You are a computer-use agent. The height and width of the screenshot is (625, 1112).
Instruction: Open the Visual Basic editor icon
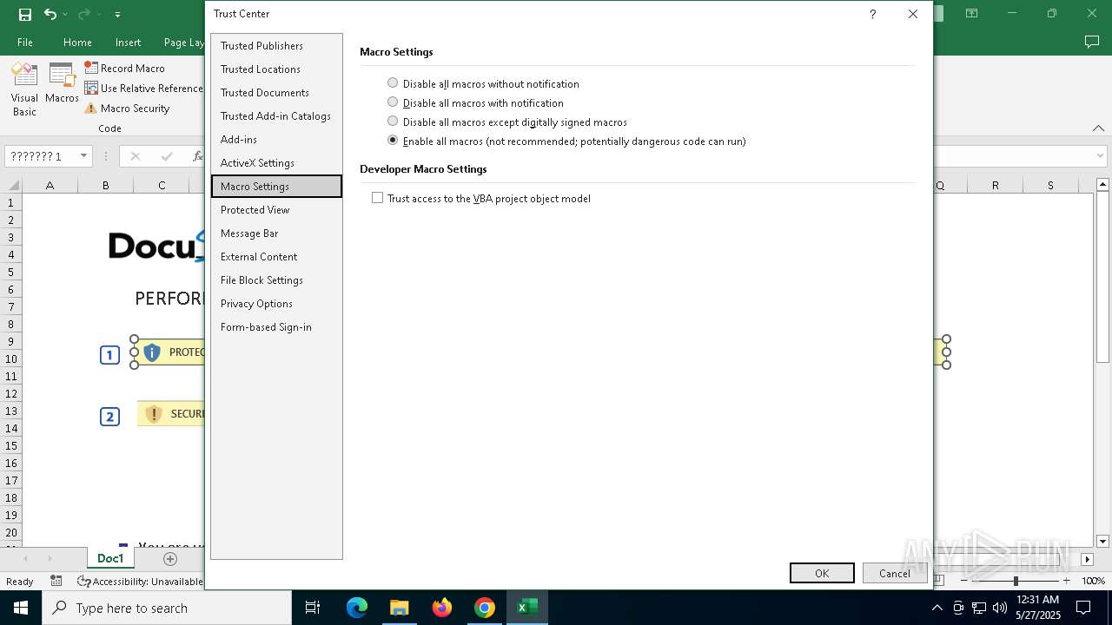(x=24, y=89)
